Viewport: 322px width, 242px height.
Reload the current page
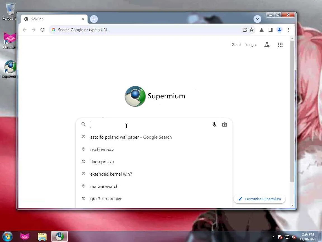[42, 30]
